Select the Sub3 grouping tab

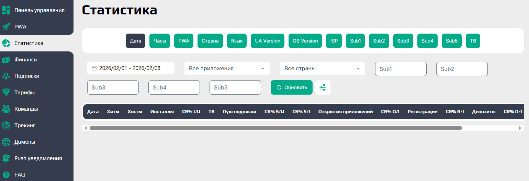(x=403, y=41)
